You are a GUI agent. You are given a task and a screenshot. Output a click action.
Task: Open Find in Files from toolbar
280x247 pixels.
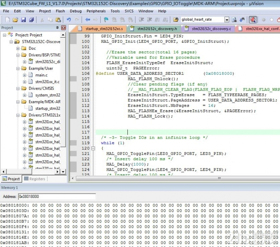point(176,20)
